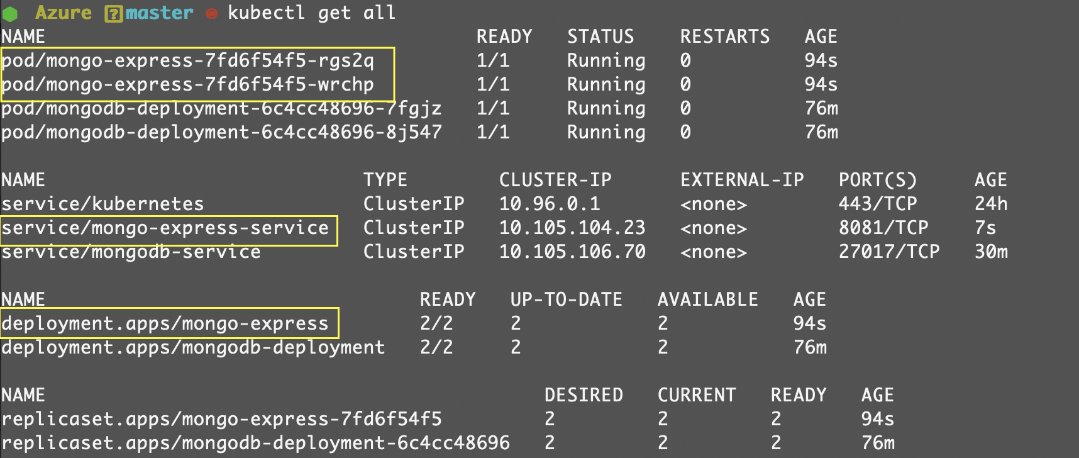Click the 'Azure' context label in prompt
The width and height of the screenshot is (1079, 458).
point(64,13)
